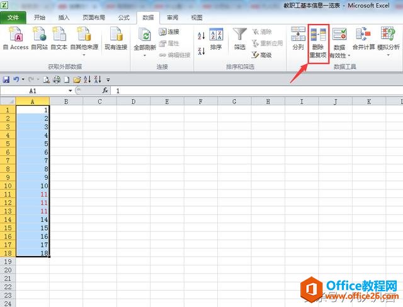Click Reapply (重新应用) filter button
Viewport: 403px width, 307px height.
click(x=267, y=43)
